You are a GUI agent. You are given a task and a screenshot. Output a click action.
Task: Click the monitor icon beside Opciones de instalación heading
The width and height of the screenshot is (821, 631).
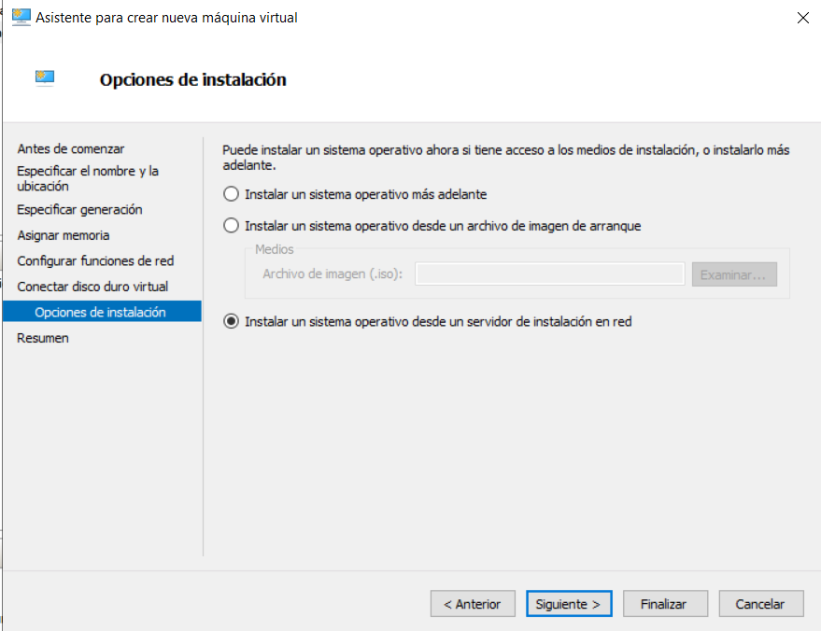[x=45, y=79]
